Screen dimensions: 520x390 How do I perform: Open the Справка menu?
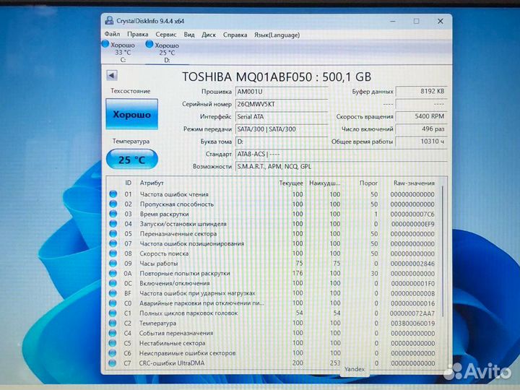(235, 35)
